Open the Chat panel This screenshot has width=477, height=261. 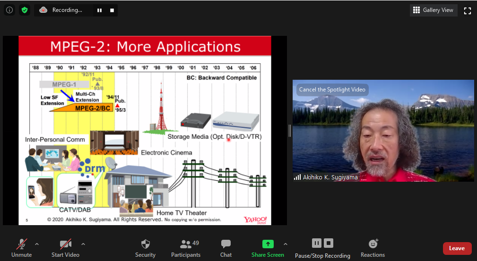[x=225, y=248]
